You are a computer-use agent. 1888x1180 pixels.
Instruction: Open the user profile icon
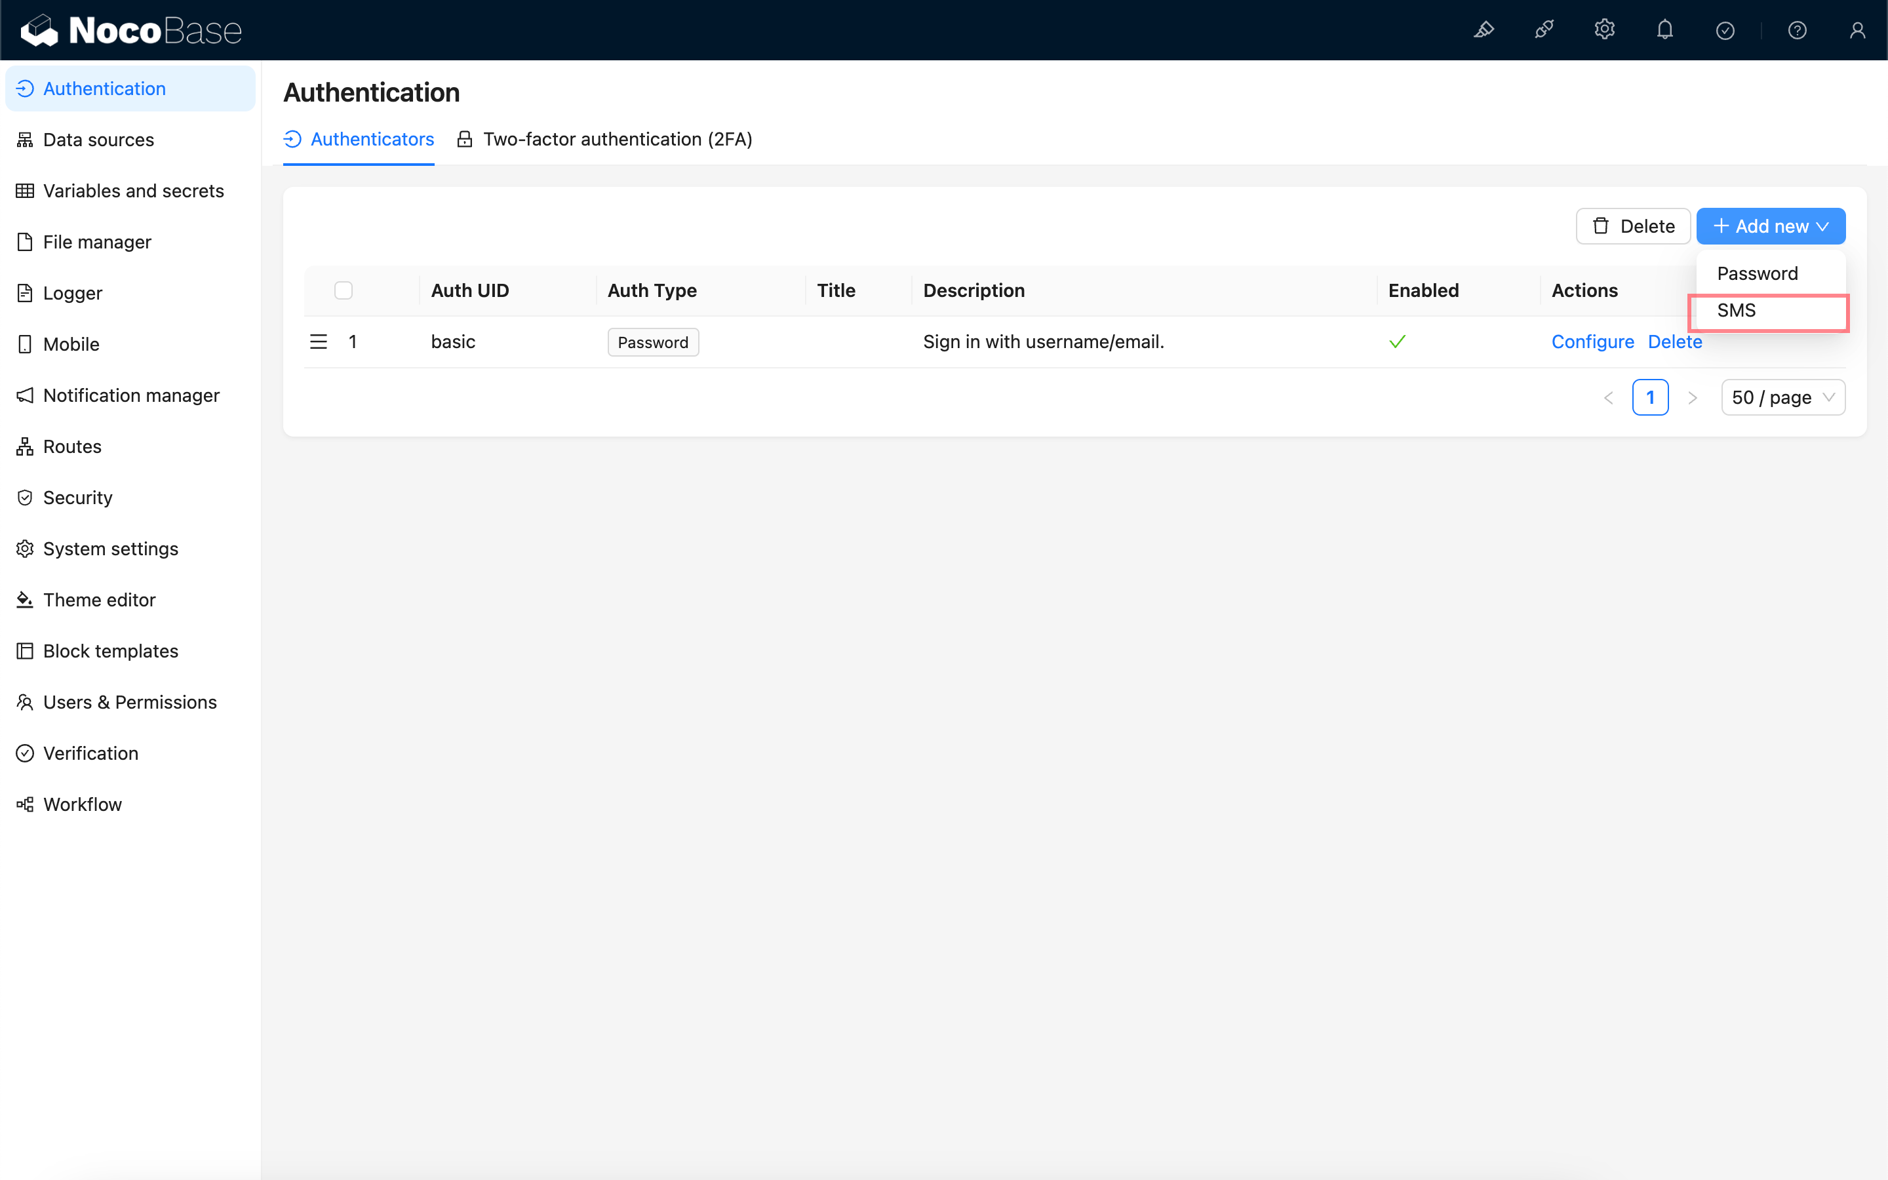click(x=1857, y=30)
